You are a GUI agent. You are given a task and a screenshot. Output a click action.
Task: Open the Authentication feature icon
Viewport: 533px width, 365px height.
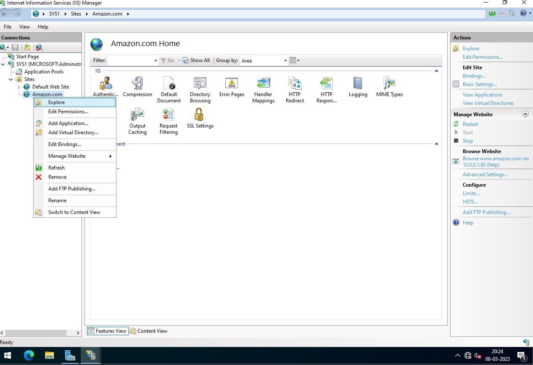pos(106,87)
